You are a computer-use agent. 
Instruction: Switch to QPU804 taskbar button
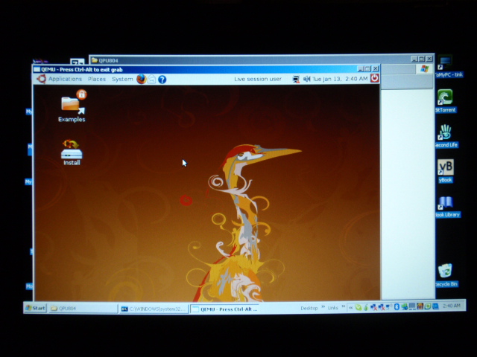click(x=83, y=309)
